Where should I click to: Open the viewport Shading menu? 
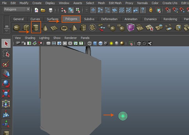pos(30,38)
